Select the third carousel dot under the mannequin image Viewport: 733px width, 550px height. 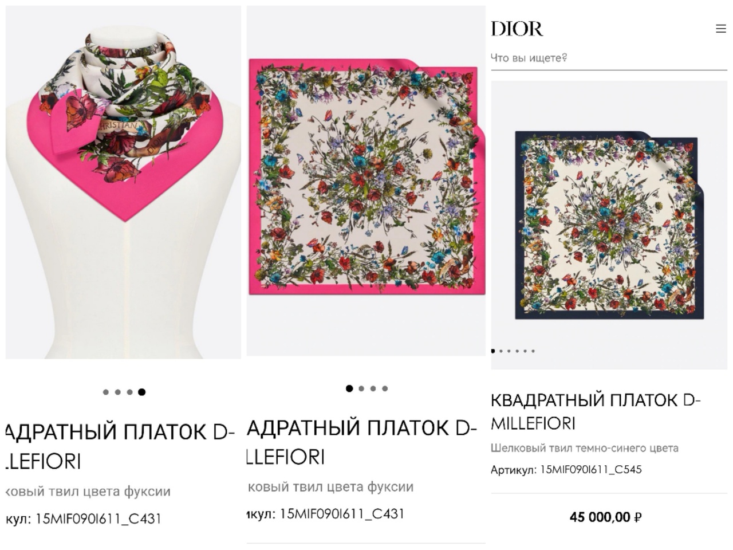(130, 392)
